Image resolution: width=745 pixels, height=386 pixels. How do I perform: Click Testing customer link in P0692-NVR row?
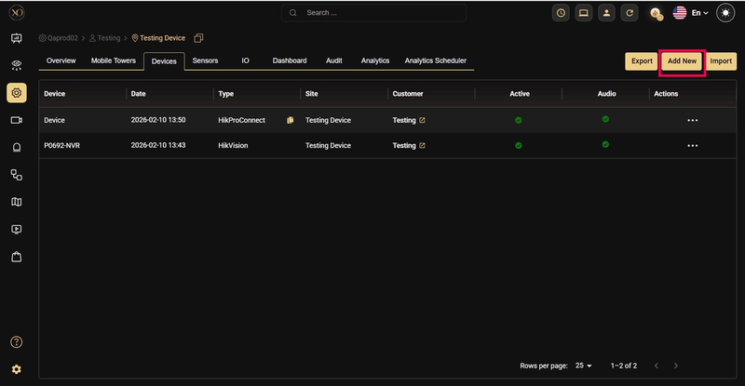404,146
